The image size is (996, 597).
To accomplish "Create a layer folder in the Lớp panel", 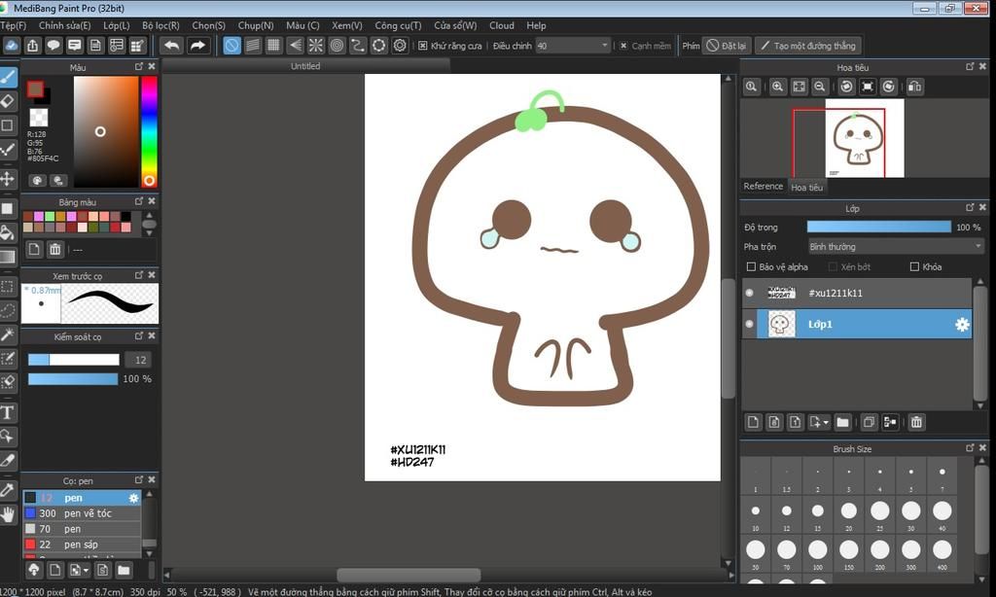I will [843, 422].
